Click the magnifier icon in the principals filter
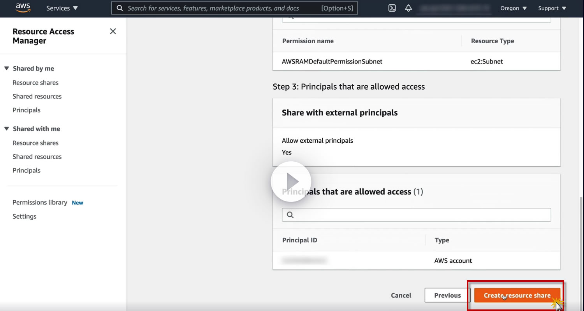This screenshot has height=311, width=584. click(x=290, y=215)
